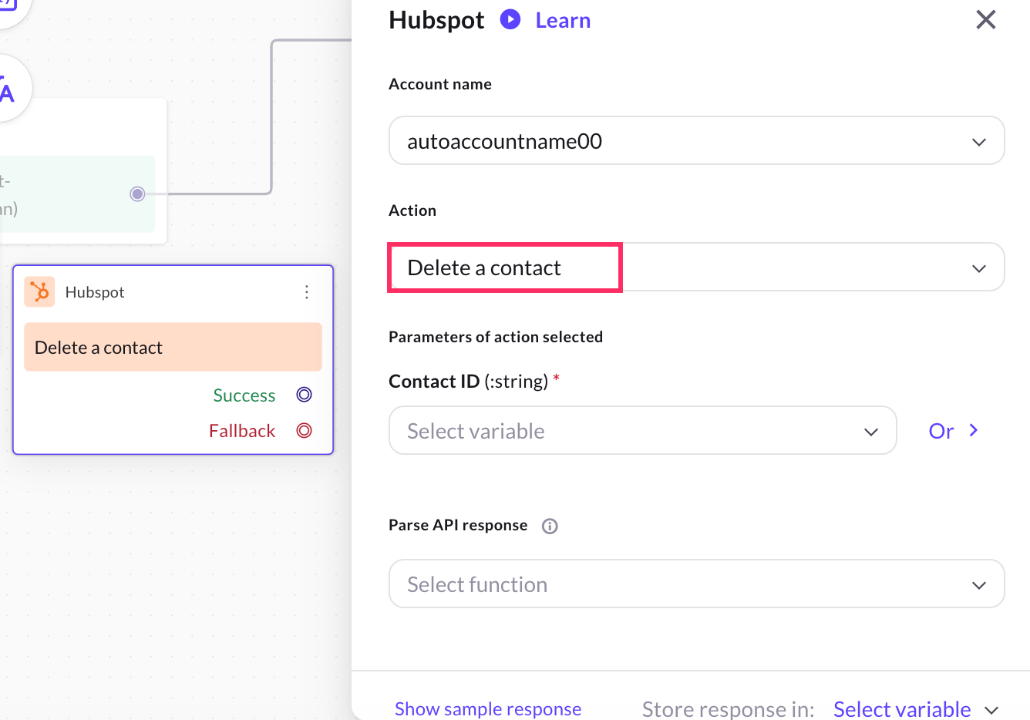Open the Select function dropdown
The image size is (1030, 720).
tap(696, 584)
